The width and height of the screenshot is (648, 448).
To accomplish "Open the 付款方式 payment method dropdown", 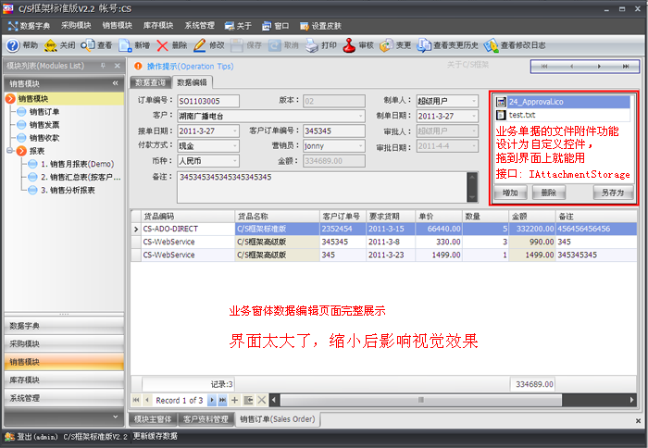I will (x=238, y=145).
